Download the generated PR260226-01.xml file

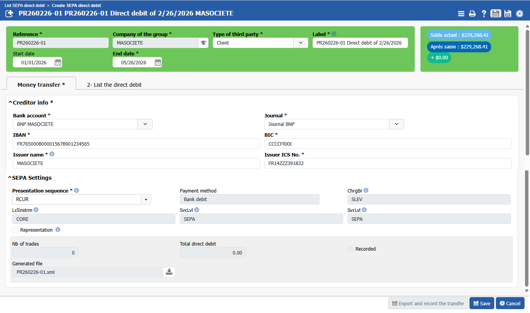tap(169, 272)
